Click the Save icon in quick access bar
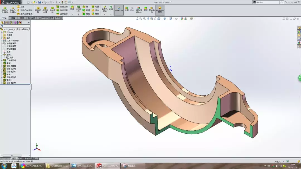Viewport: 301px width, 169px height. tap(40, 2)
